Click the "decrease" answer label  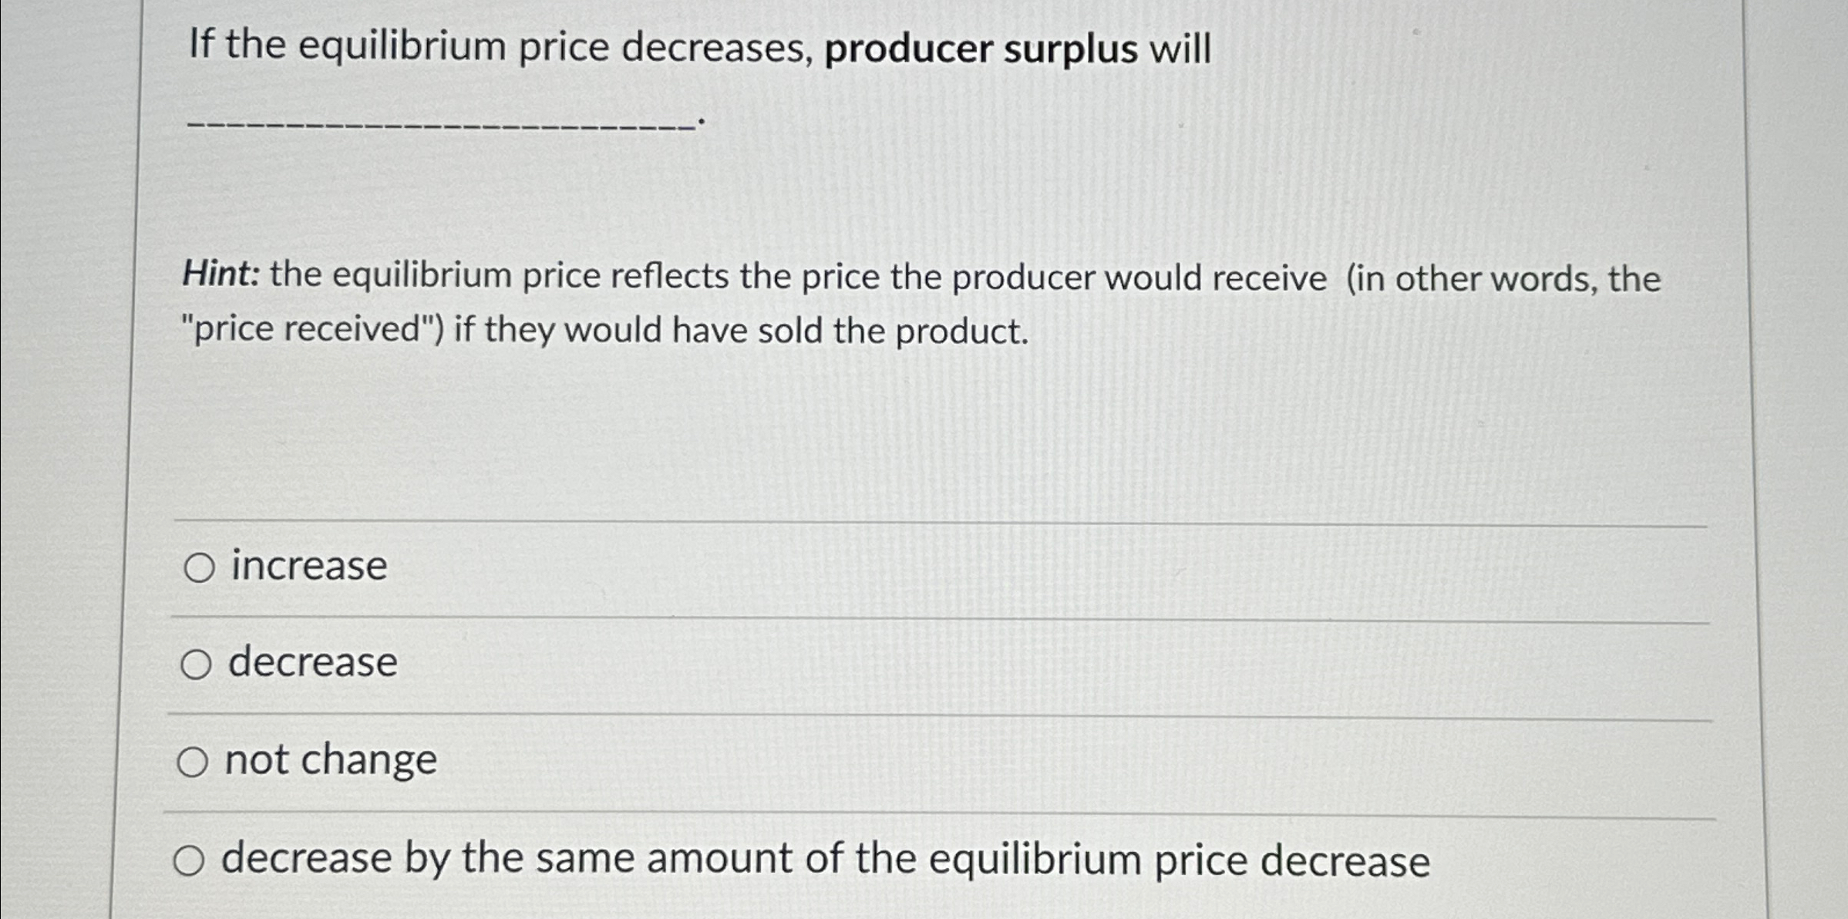[313, 663]
